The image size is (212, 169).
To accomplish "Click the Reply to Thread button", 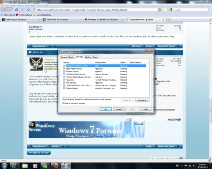I will click(39, 153).
